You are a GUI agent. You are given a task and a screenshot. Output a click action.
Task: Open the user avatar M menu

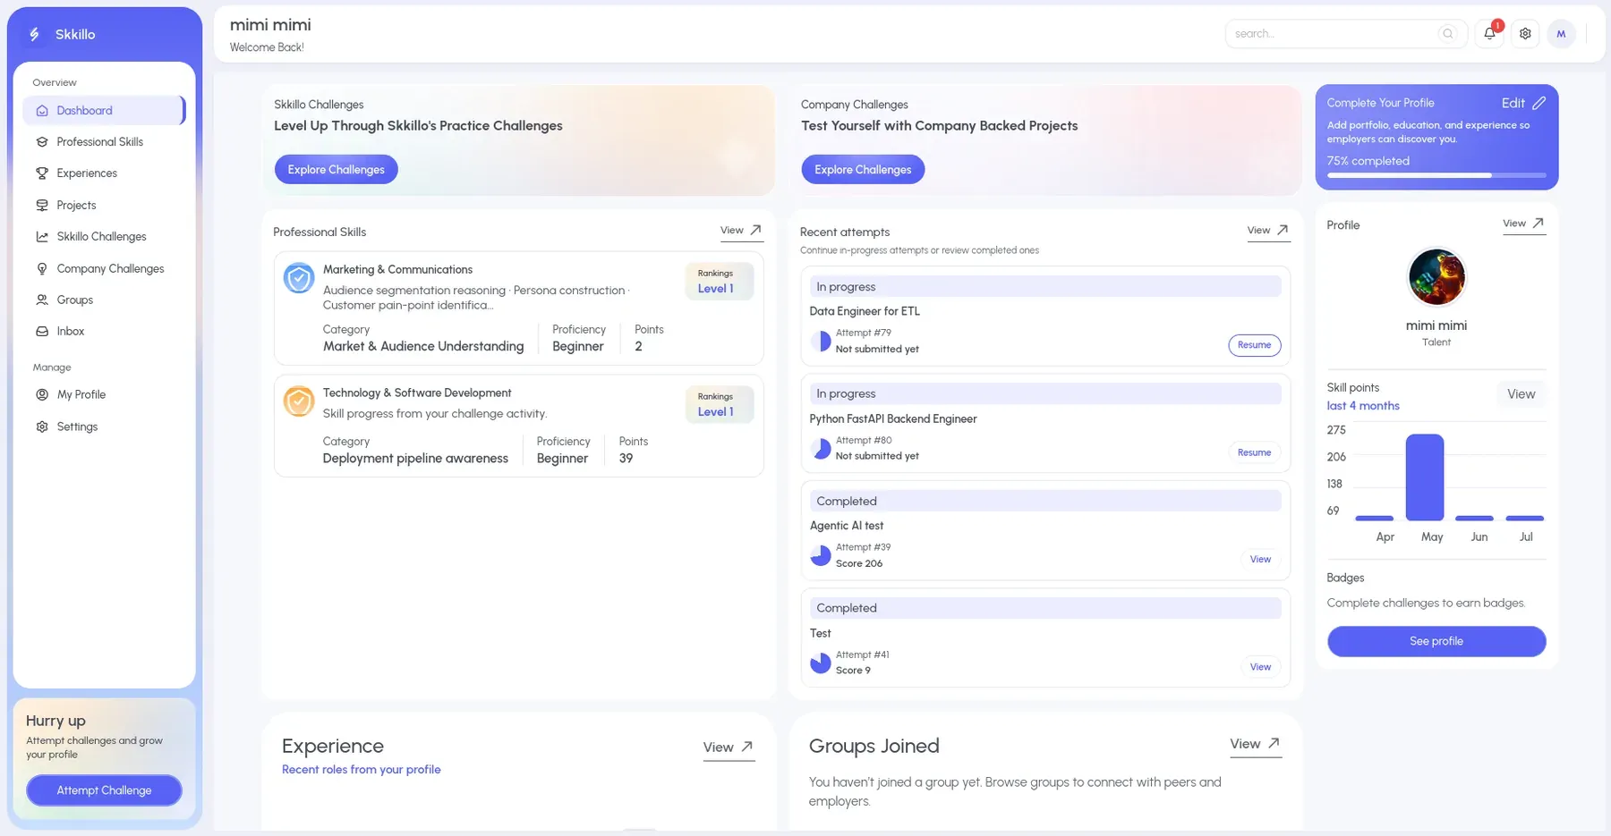[1561, 33]
